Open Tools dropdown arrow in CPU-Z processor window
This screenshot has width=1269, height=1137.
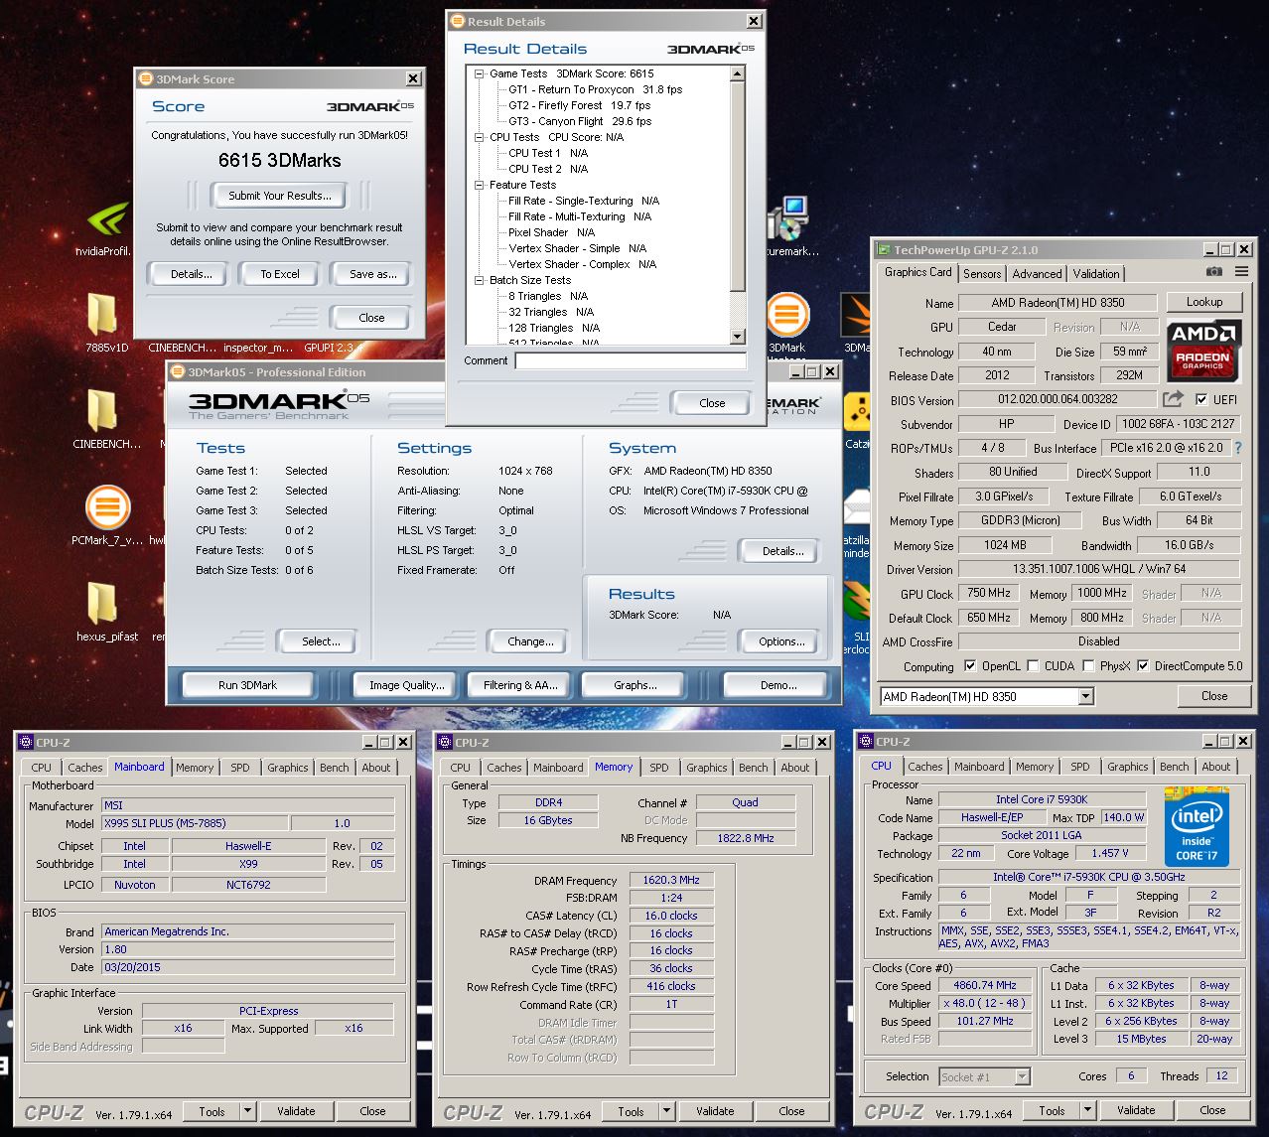pos(1087,1110)
